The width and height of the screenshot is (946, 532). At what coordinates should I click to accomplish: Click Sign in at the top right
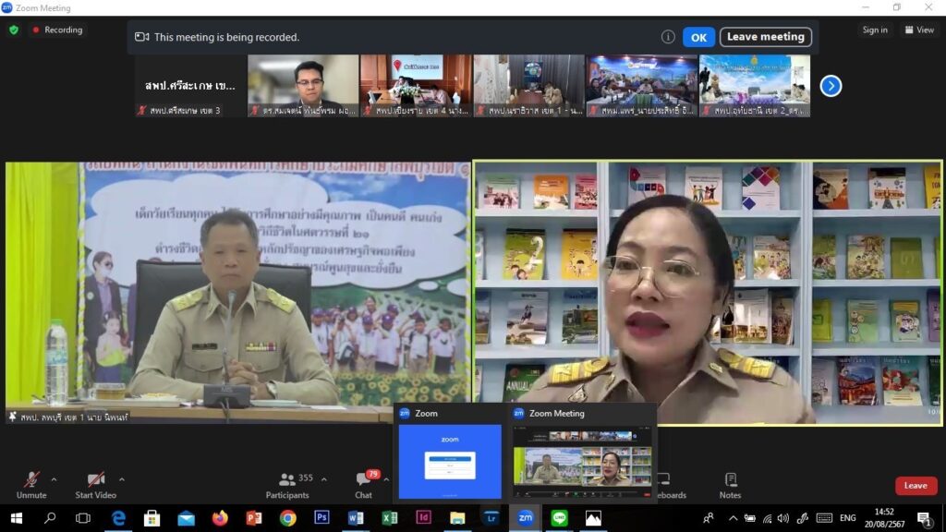pos(875,30)
